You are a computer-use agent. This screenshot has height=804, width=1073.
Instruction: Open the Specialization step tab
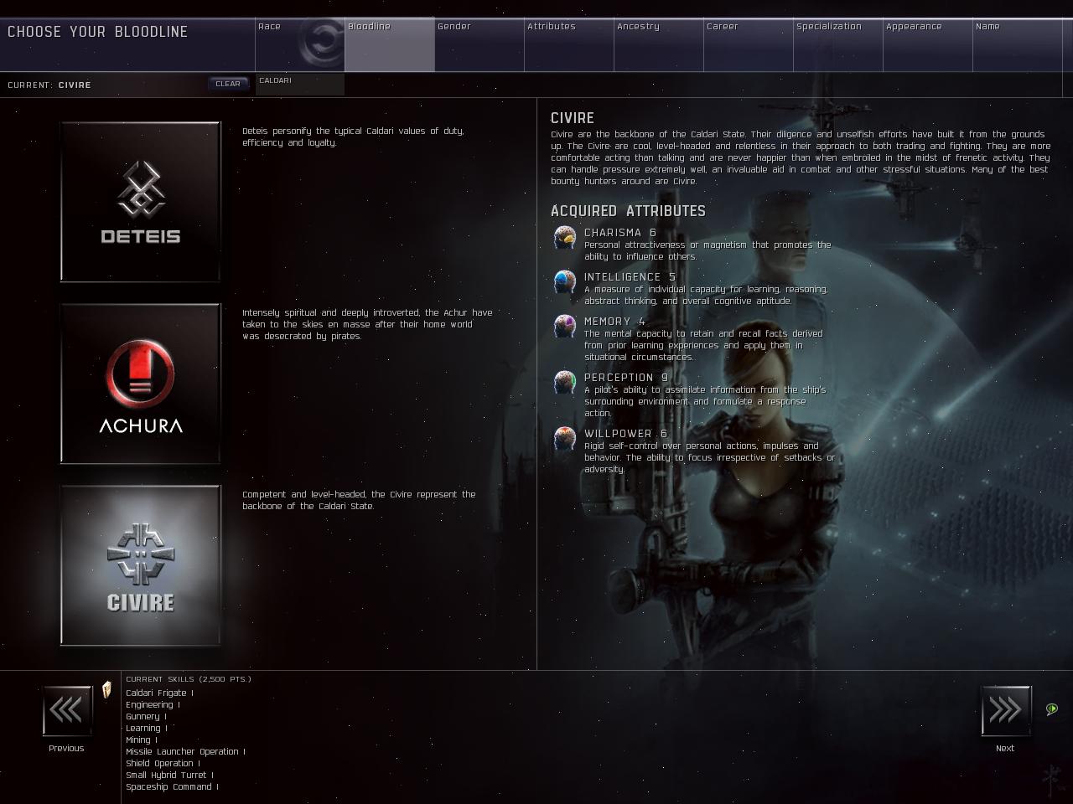pyautogui.click(x=838, y=44)
